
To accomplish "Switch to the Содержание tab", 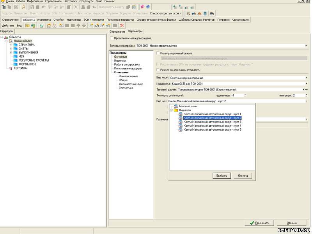I will [x=117, y=31].
